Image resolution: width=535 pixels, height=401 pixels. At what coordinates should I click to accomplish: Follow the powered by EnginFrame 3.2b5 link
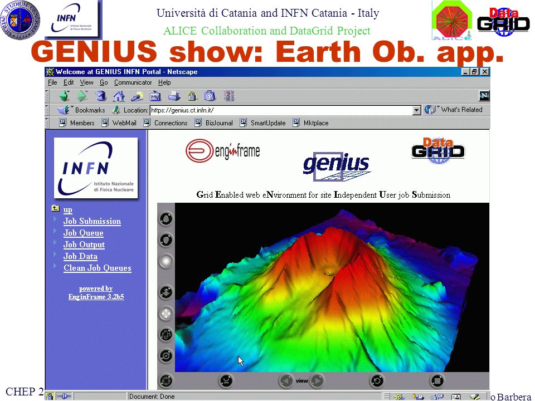(96, 292)
